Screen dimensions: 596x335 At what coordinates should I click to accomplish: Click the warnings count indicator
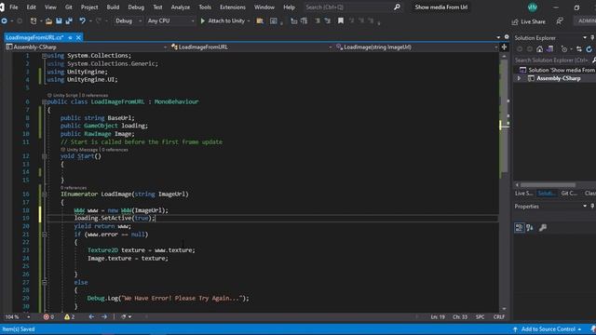tap(70, 316)
